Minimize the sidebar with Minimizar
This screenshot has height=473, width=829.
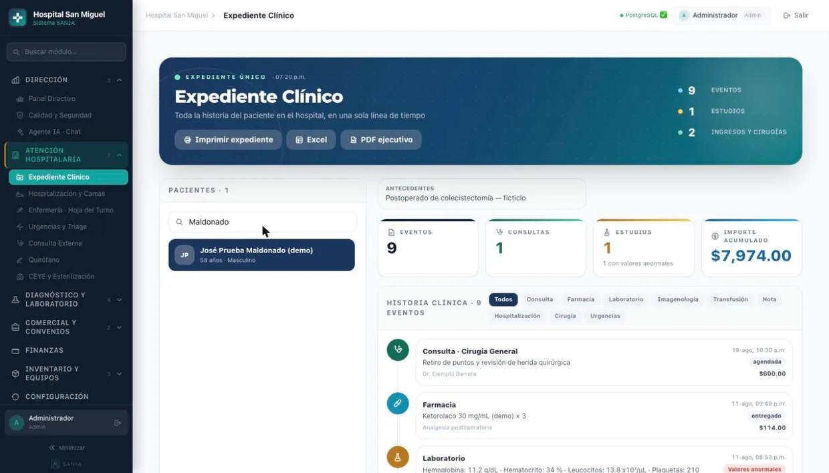click(67, 448)
